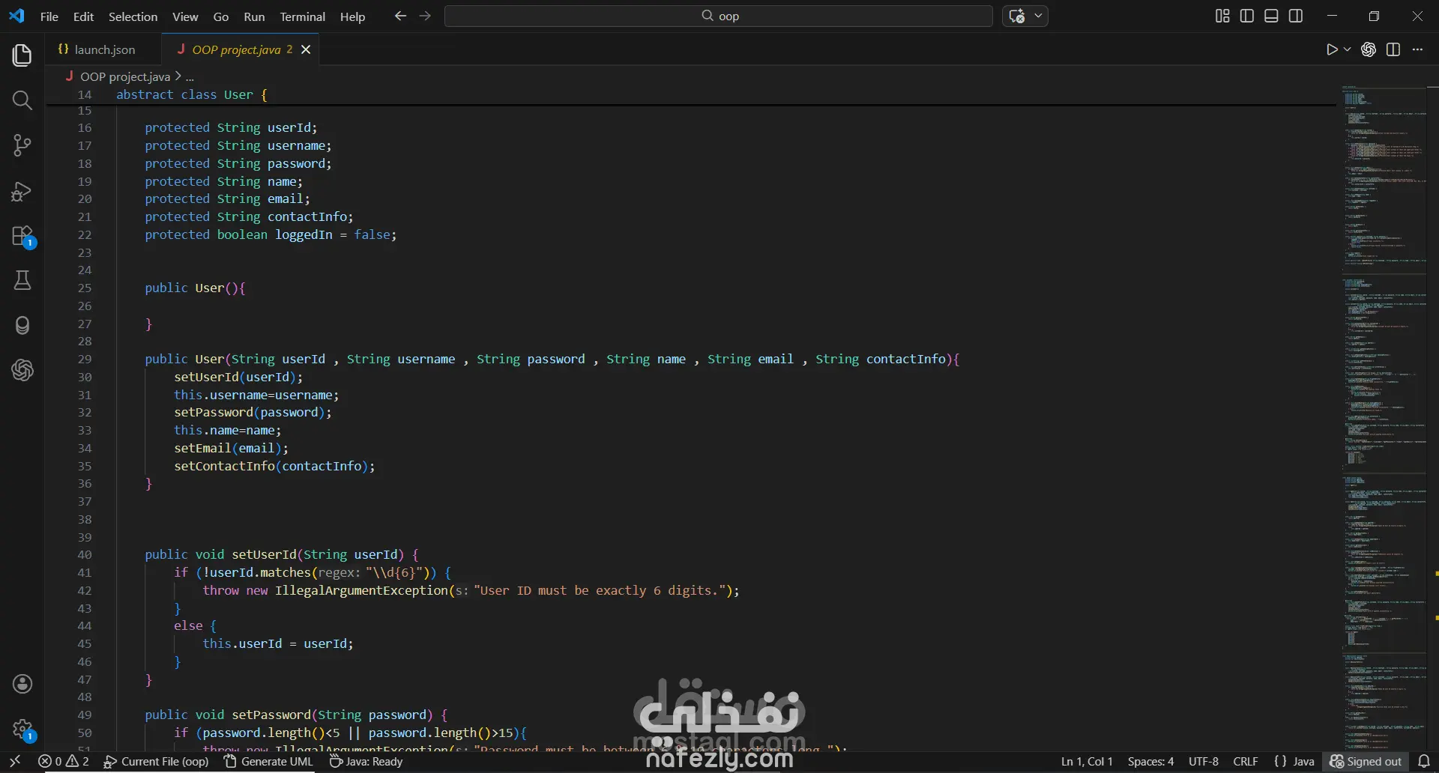The height and width of the screenshot is (773, 1439).
Task: Open the errors and warnings problems indicator
Action: pyautogui.click(x=64, y=762)
